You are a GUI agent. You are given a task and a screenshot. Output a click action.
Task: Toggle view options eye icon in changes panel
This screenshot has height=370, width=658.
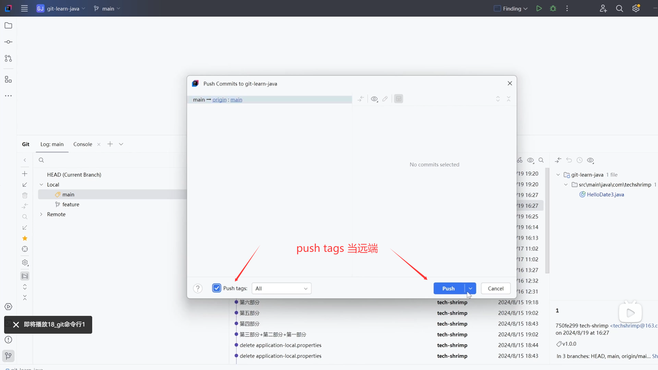coord(590,160)
